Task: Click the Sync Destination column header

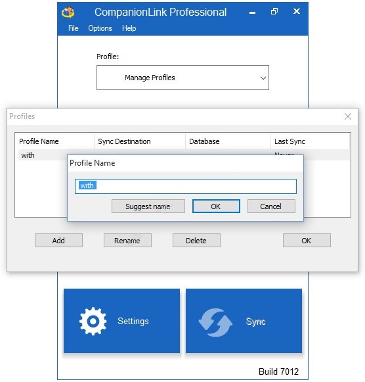Action: pos(140,141)
